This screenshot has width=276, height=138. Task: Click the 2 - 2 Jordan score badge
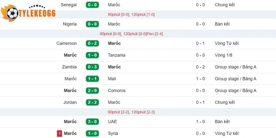92,102
